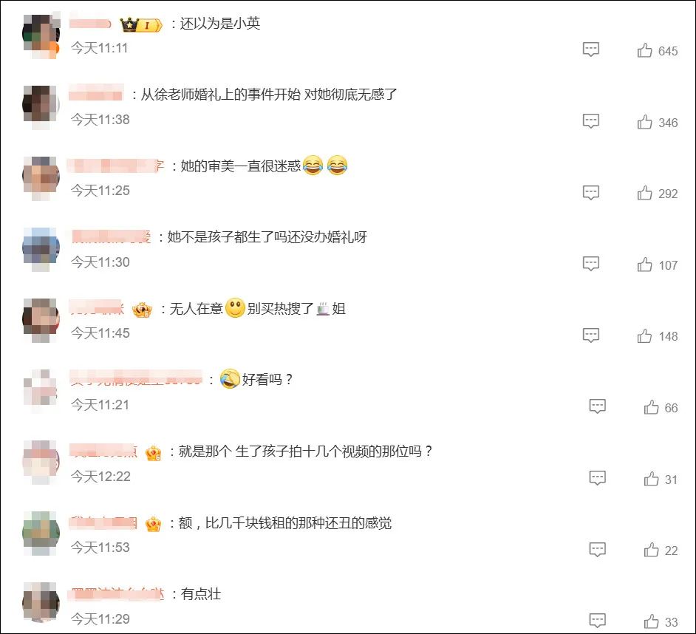Open reply for the 11:38 comment
The width and height of the screenshot is (696, 634).
click(591, 120)
